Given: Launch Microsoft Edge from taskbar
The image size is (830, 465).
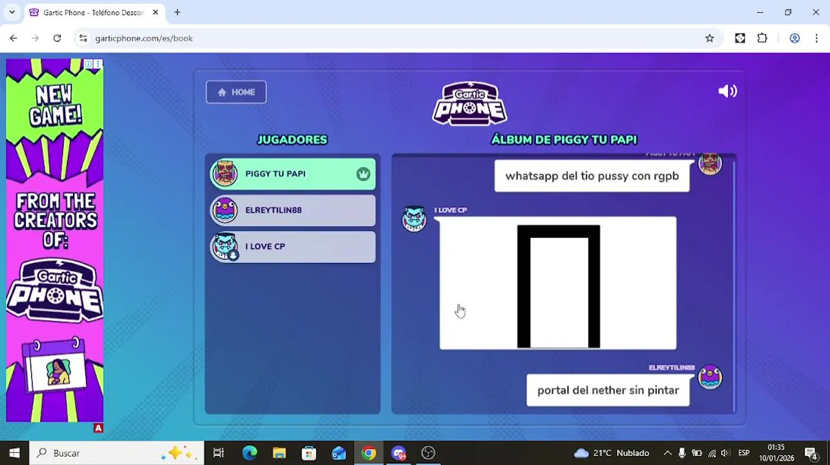Looking at the screenshot, I should [250, 453].
